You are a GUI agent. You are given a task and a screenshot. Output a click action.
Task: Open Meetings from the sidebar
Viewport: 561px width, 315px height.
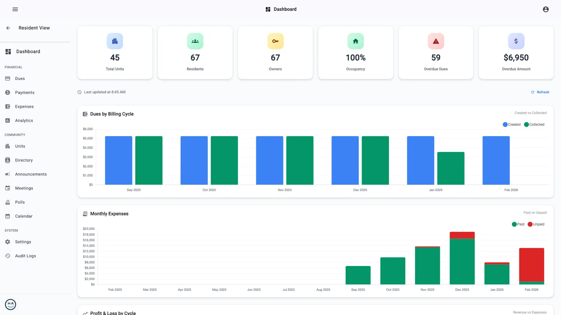pos(35,188)
